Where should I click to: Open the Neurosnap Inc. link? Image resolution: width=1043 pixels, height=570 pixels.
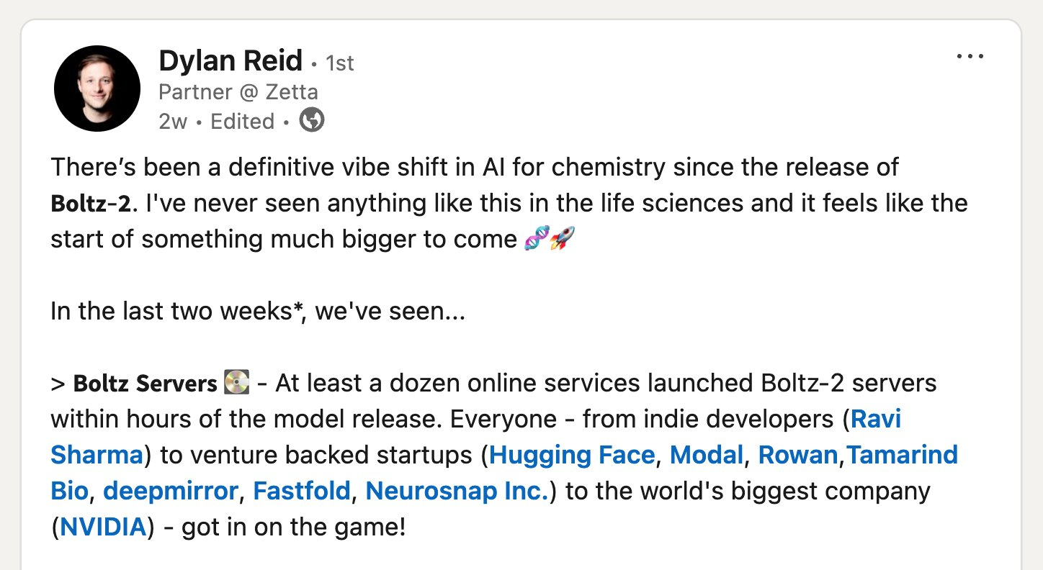tap(457, 491)
